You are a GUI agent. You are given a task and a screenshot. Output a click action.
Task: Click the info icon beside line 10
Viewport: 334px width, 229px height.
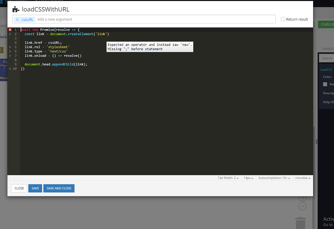(x=10, y=68)
